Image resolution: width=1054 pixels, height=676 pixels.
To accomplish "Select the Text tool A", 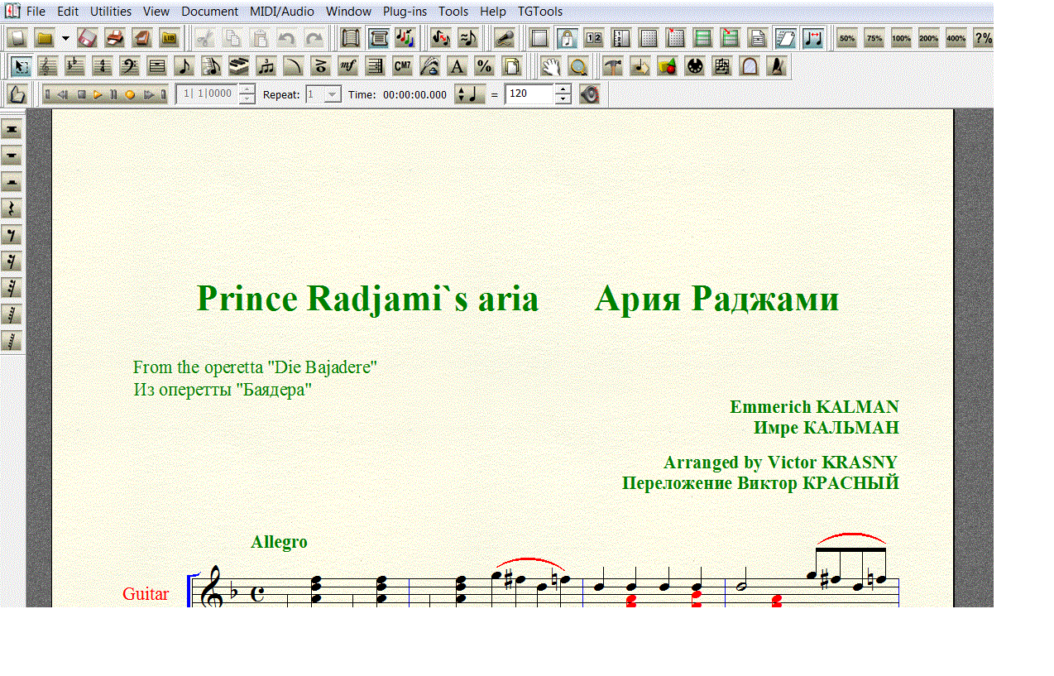I will [457, 66].
